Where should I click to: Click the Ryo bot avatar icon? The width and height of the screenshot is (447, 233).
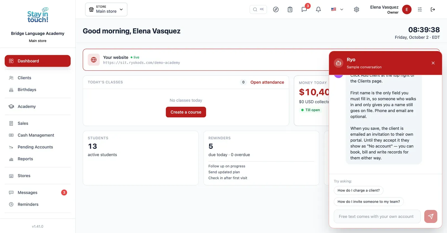click(x=339, y=63)
